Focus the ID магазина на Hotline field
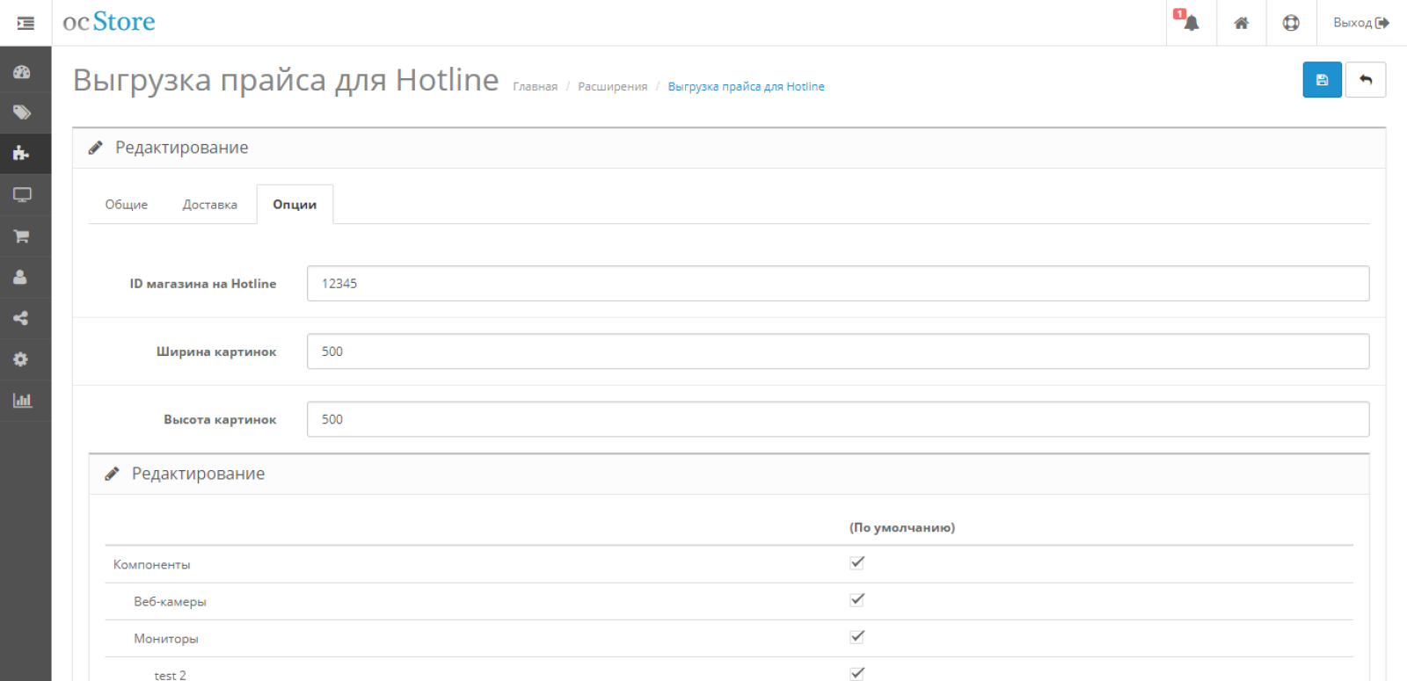Image resolution: width=1407 pixels, height=681 pixels. [x=837, y=284]
